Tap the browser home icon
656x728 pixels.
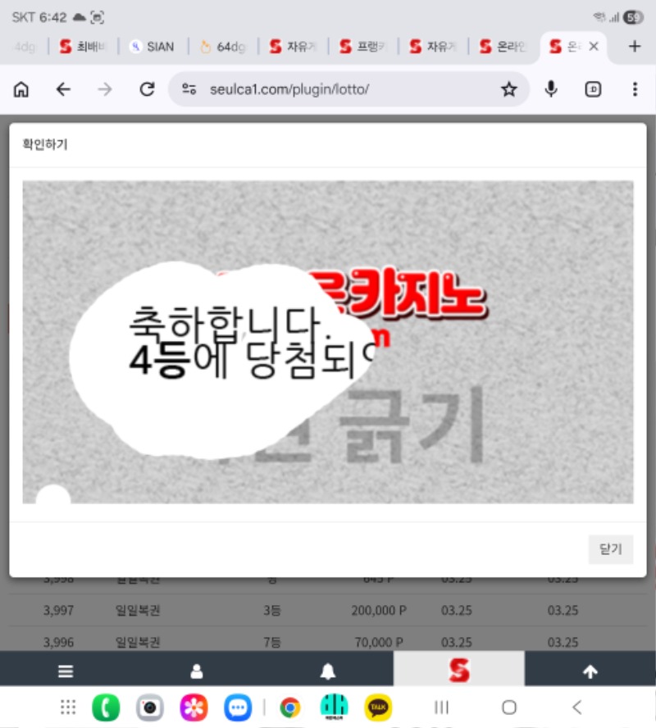coord(21,89)
